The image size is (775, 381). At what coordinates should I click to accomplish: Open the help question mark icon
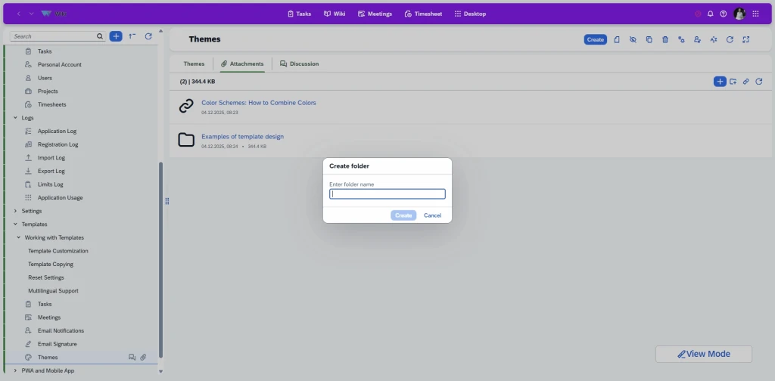pyautogui.click(x=723, y=14)
